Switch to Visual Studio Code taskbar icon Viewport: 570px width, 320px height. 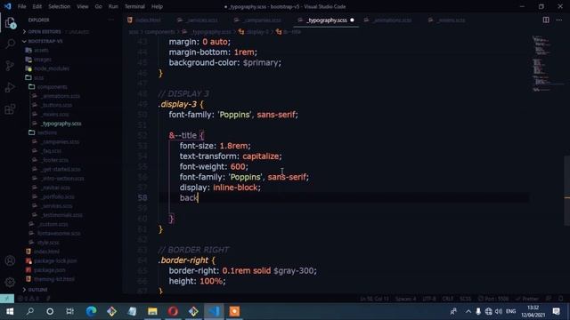[x=214, y=311]
